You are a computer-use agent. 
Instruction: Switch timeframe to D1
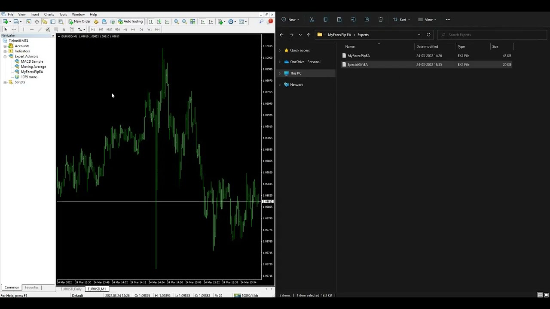(141, 30)
